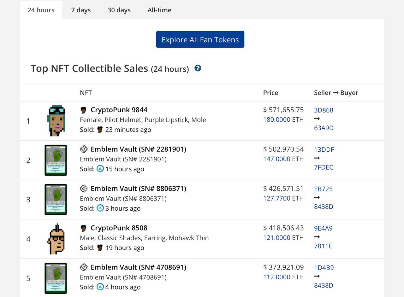404x297 pixels.
Task: Open buyer address 8438D in the SN# 8806371 row
Action: tap(324, 207)
